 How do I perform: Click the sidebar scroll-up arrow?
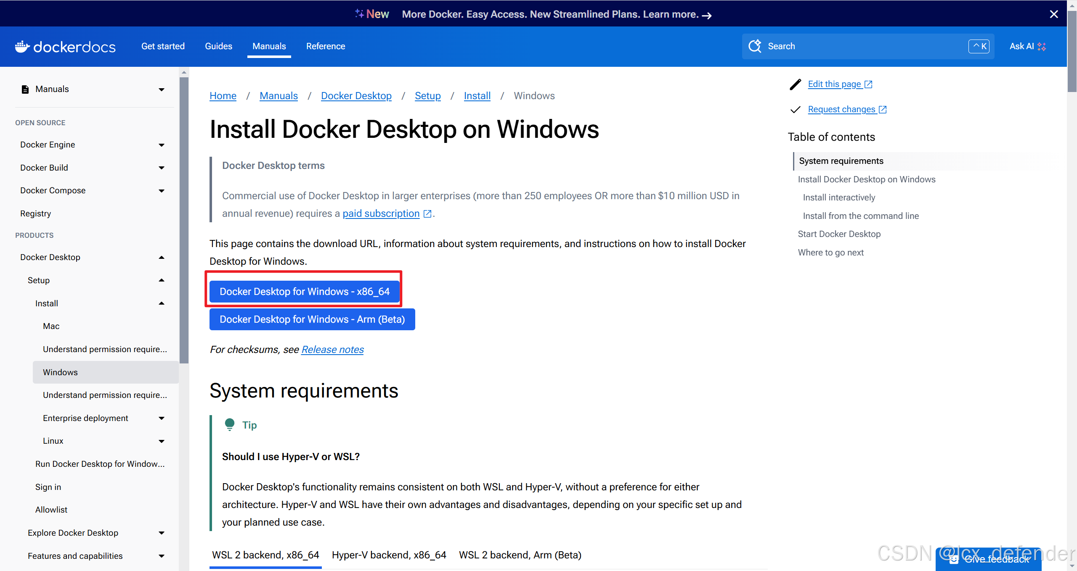click(x=184, y=72)
